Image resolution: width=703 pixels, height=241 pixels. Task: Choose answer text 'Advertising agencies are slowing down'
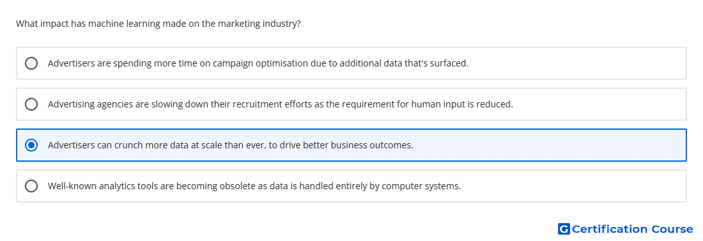pyautogui.click(x=280, y=104)
